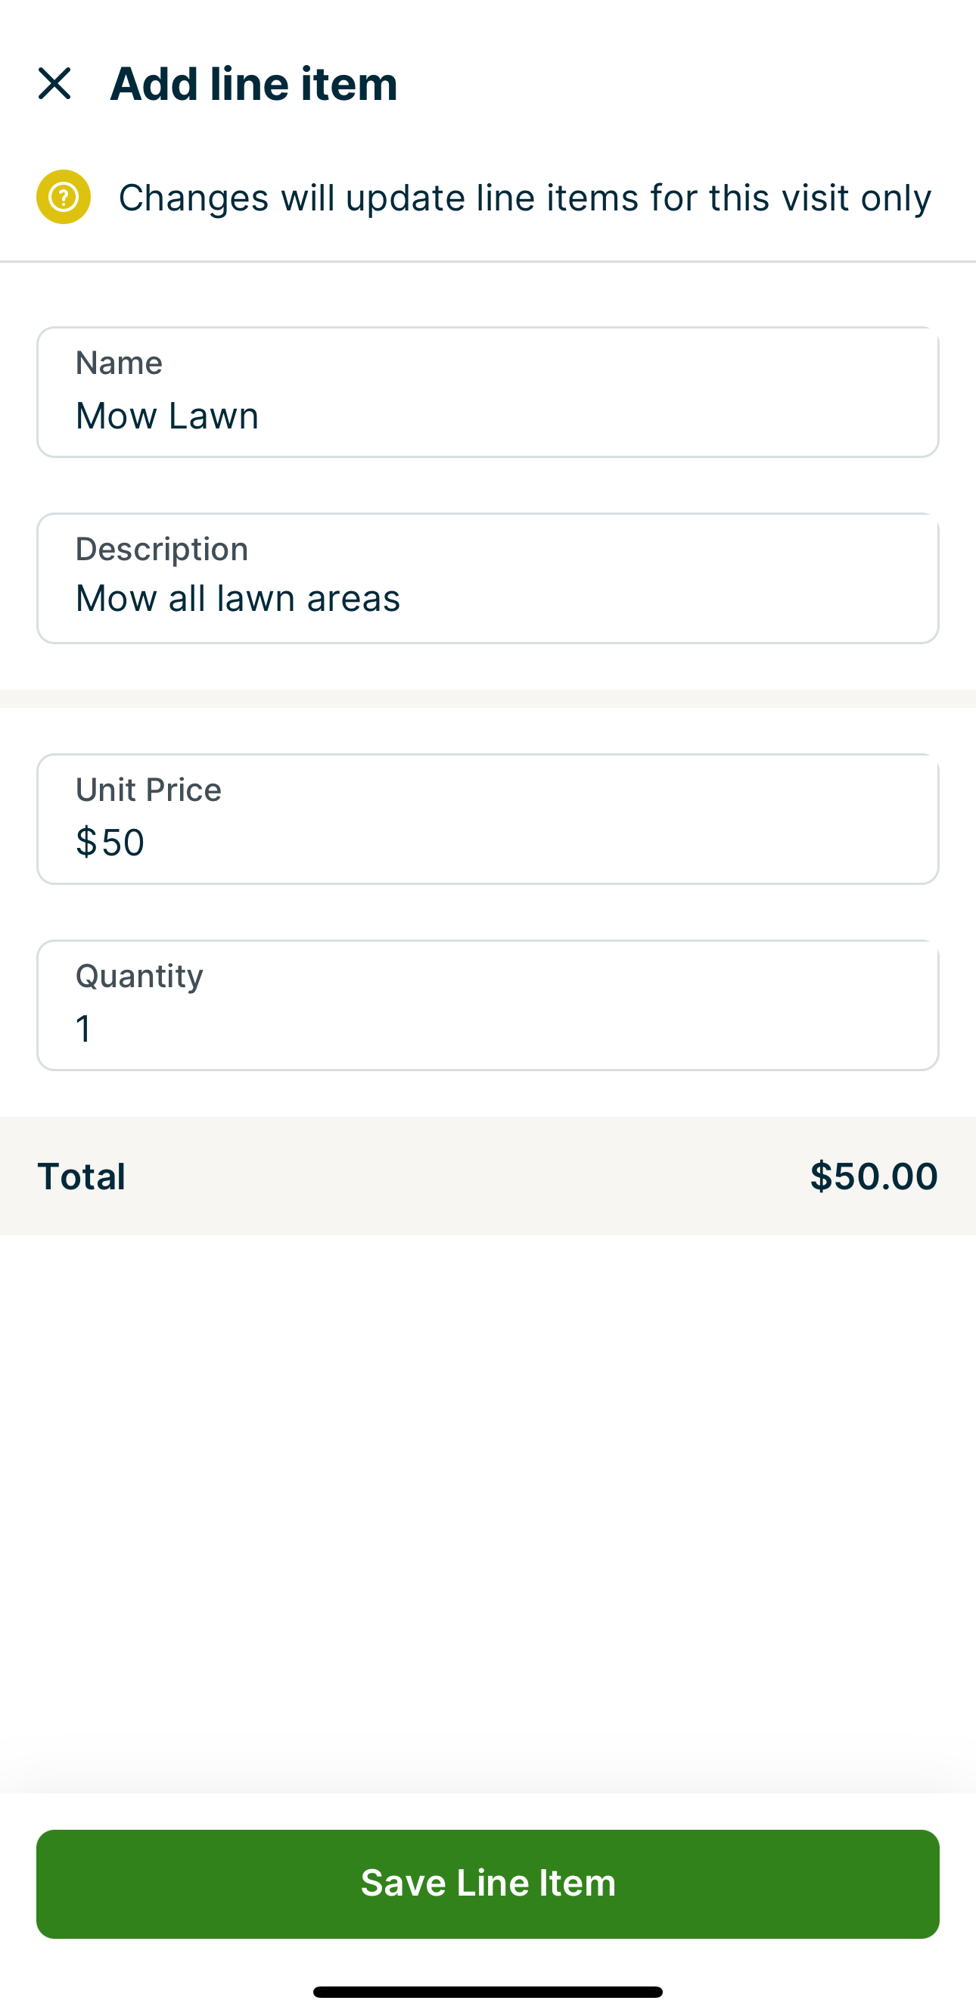The image size is (976, 2016).
Task: Tap the yellow help question mark icon
Action: pos(64,196)
